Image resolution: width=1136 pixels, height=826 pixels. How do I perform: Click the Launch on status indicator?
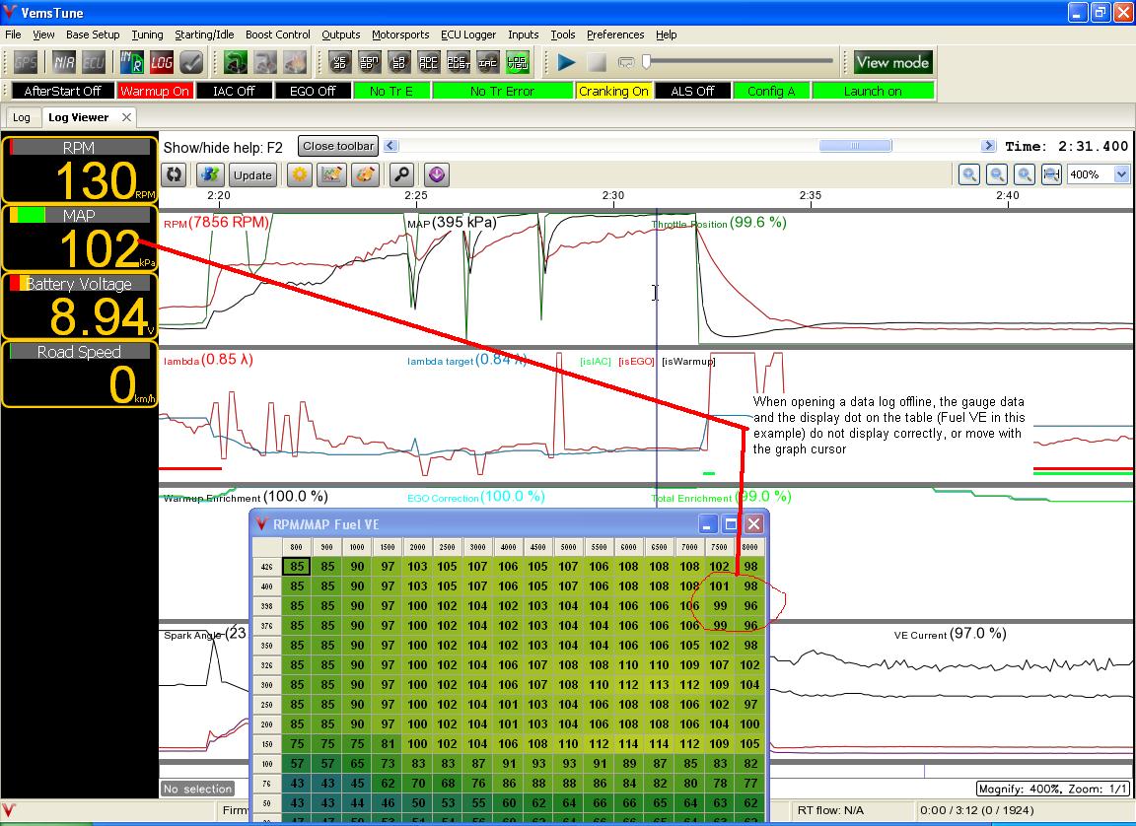coord(873,91)
